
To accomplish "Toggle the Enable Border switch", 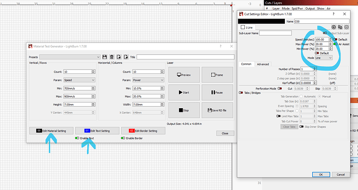I will pos(123,138).
